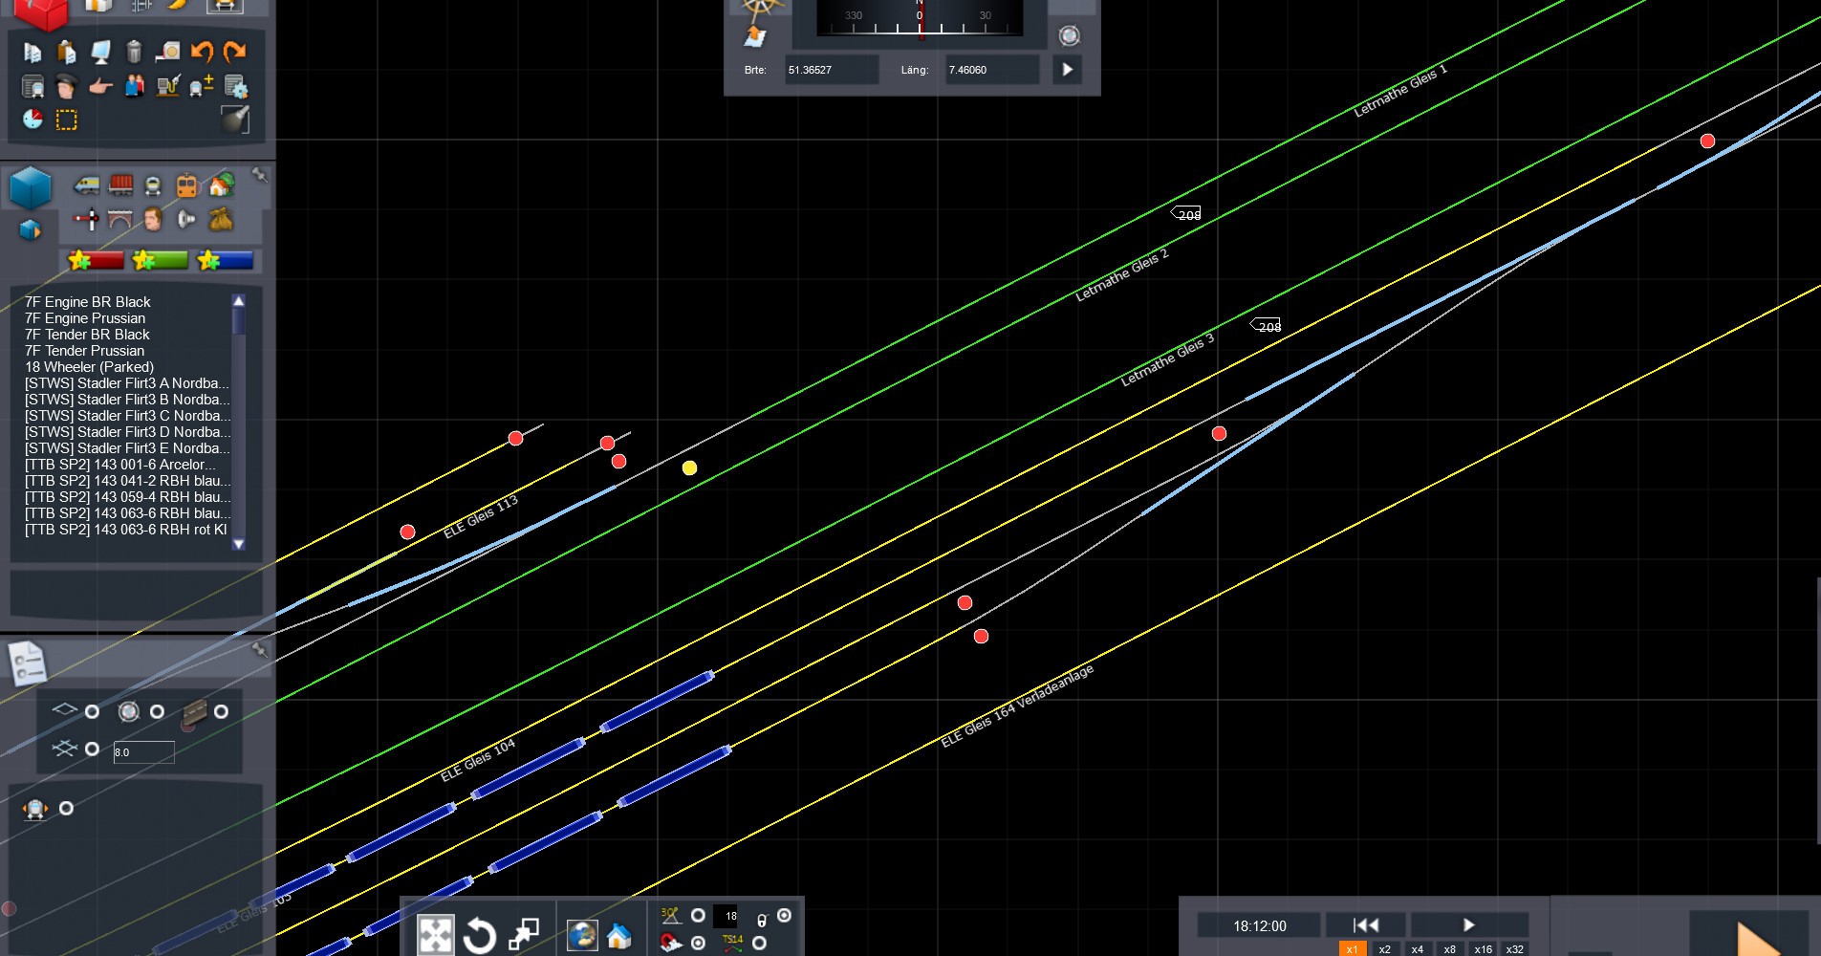Select '[TTB SP2] 143 001-6 Arcelor...' entry
Image resolution: width=1821 pixels, height=956 pixels.
[x=120, y=465]
